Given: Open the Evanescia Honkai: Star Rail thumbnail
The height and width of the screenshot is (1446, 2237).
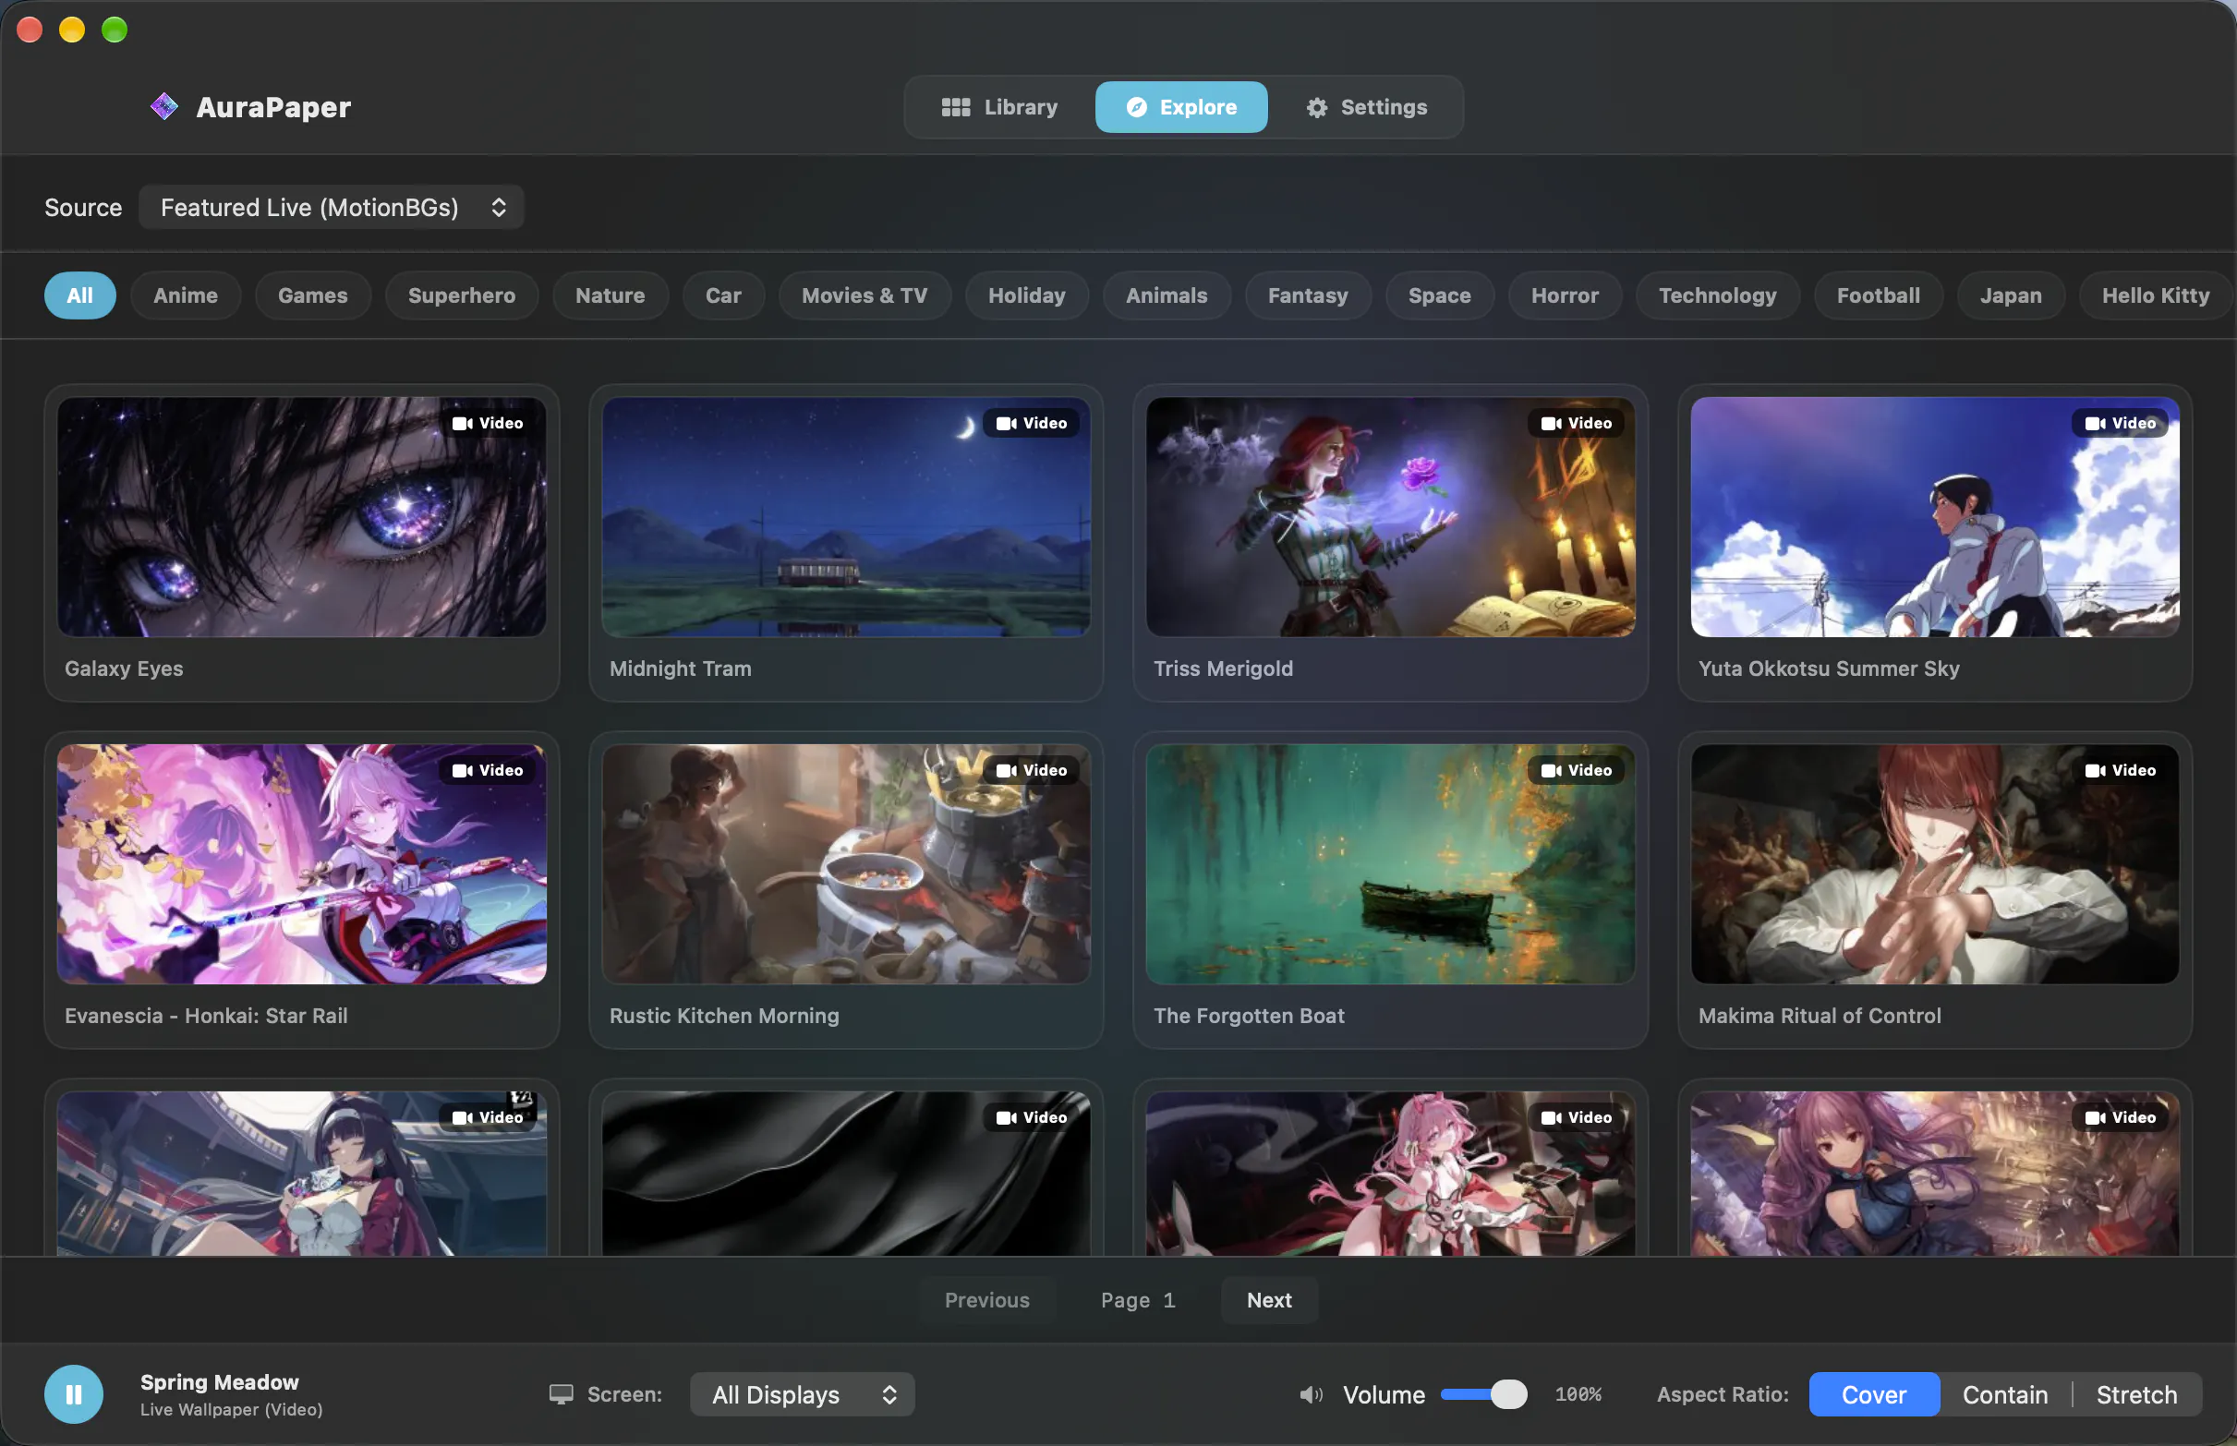Looking at the screenshot, I should [301, 864].
